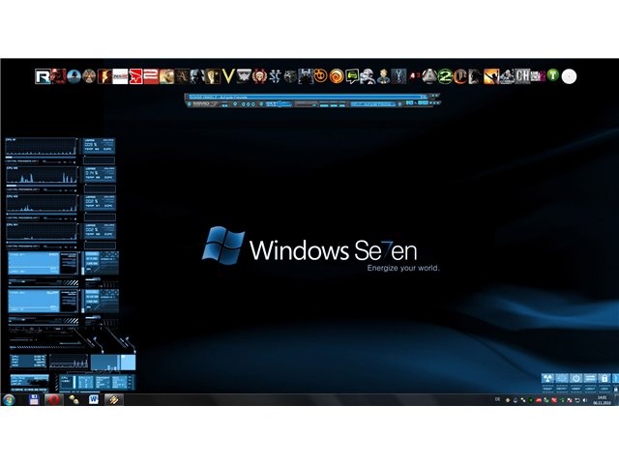Screen dimensions: 619x464
Task: Launch Opera from the taskbar
Action: click(x=54, y=399)
